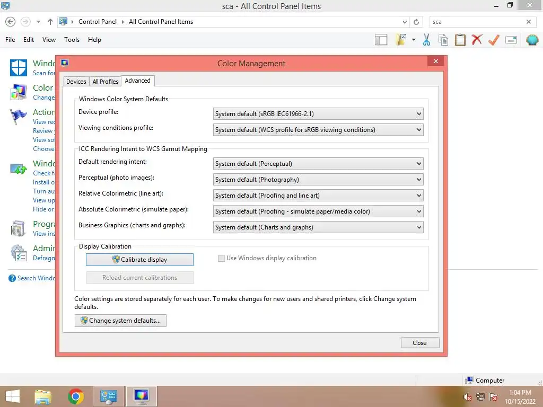This screenshot has height=407, width=543.
Task: Click the Forward navigation arrow
Action: [x=25, y=22]
